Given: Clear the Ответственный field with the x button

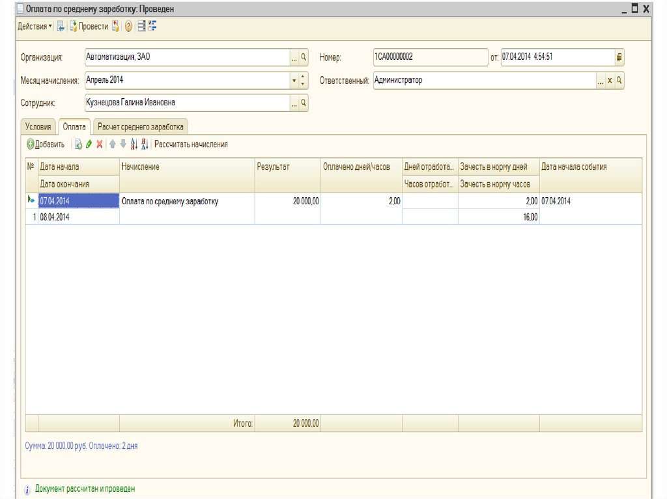Looking at the screenshot, I should coord(610,81).
